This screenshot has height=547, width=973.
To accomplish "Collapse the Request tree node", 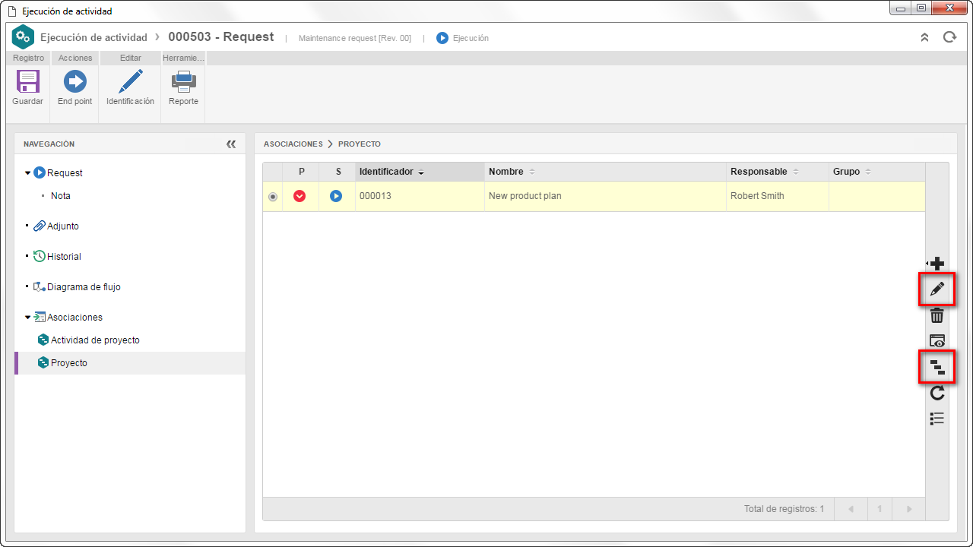I will 28,173.
